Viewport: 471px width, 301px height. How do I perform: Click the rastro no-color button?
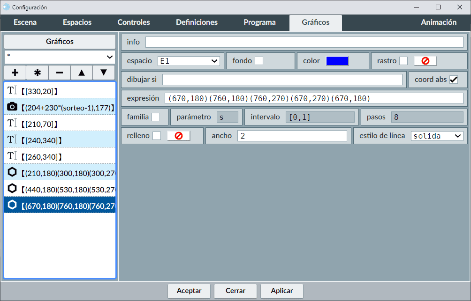point(425,61)
